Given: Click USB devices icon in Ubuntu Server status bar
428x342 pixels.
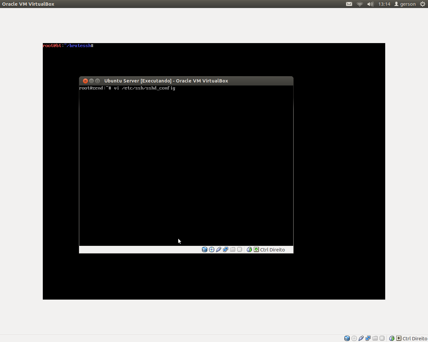Looking at the screenshot, I should click(x=219, y=249).
